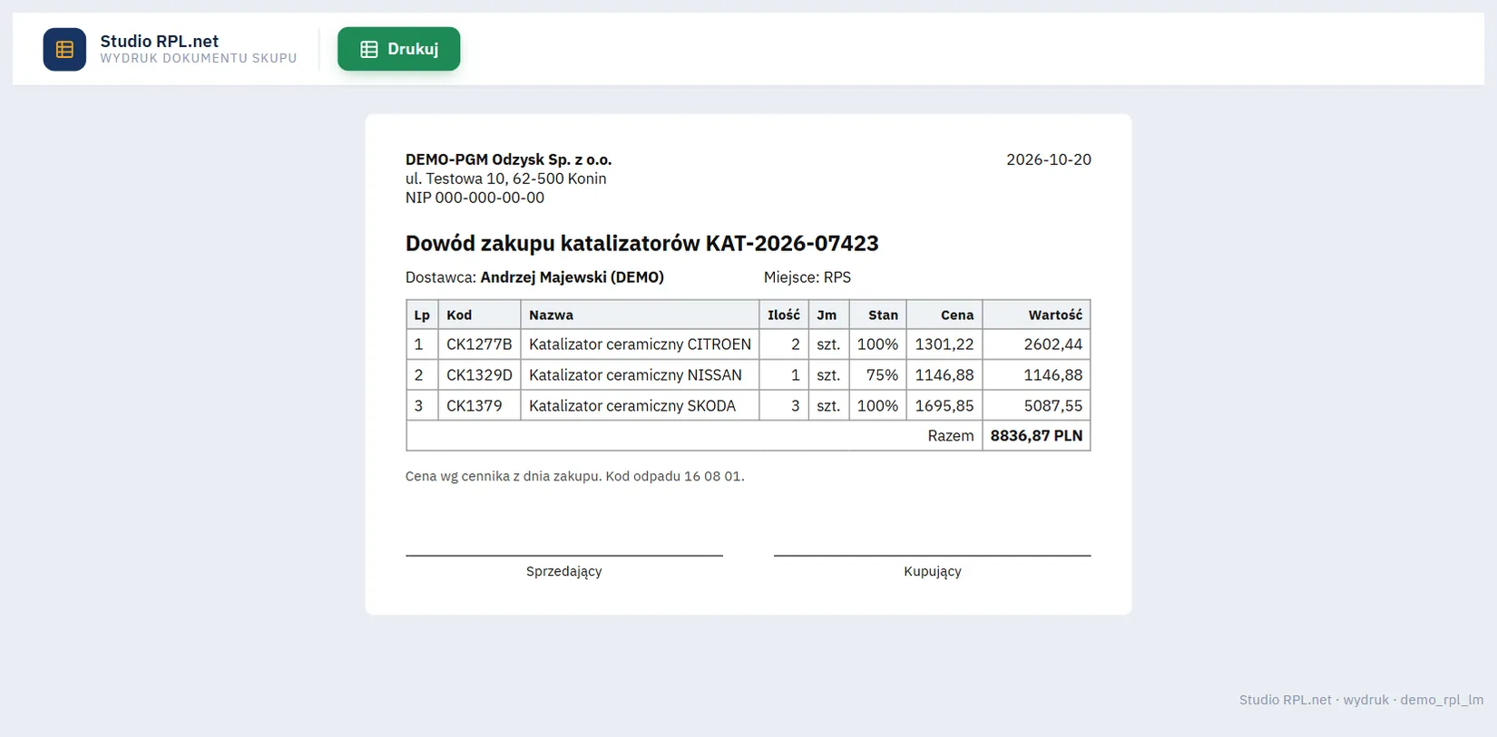Click the Kod column header
The width and height of the screenshot is (1497, 737).
pyautogui.click(x=479, y=315)
